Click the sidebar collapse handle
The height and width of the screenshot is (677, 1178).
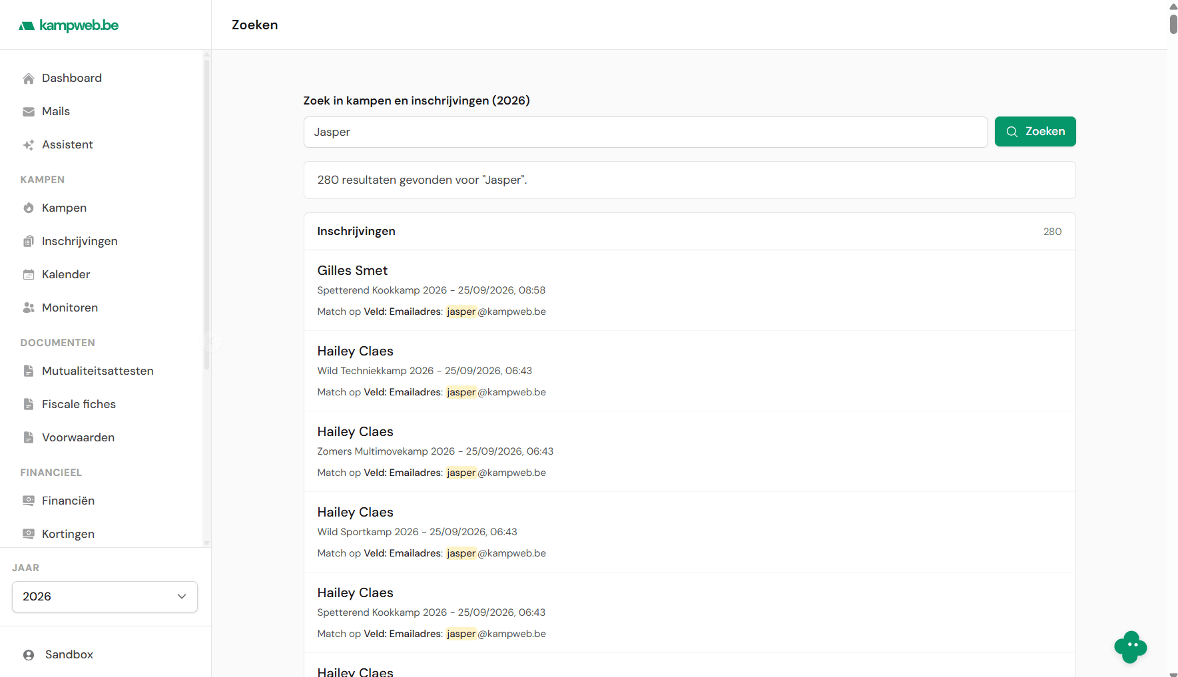pos(212,342)
